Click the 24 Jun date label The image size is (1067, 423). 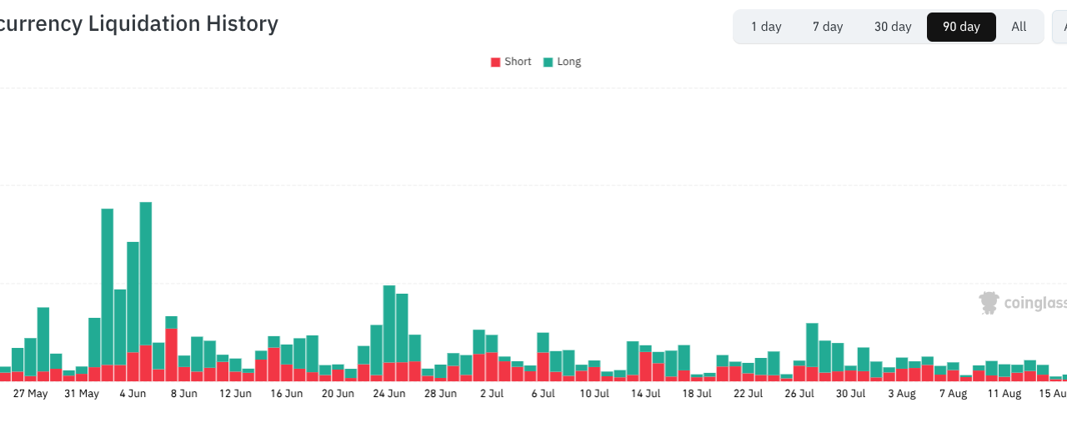coord(389,394)
